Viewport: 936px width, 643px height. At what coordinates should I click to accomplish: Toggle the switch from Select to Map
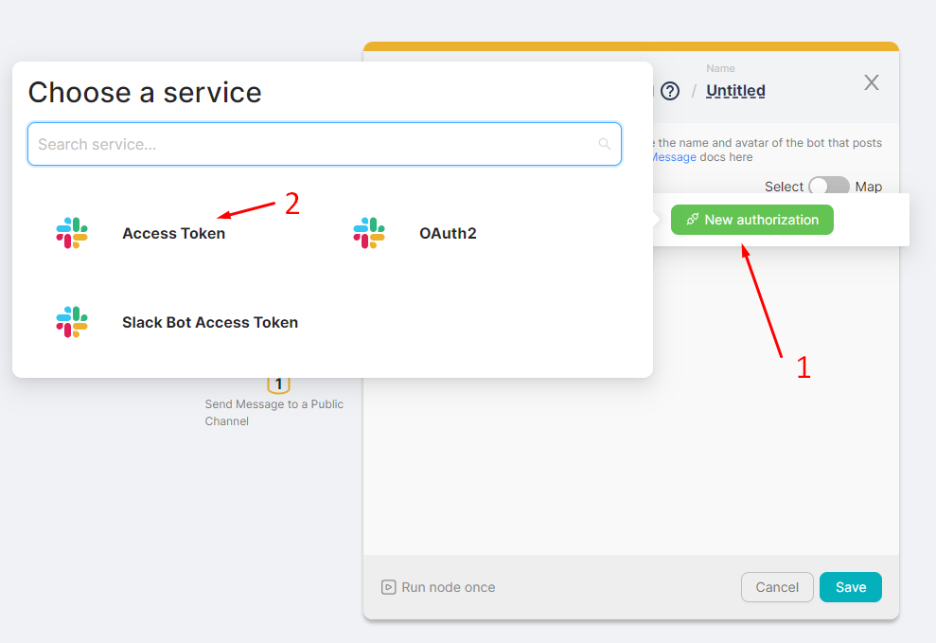pyautogui.click(x=828, y=187)
